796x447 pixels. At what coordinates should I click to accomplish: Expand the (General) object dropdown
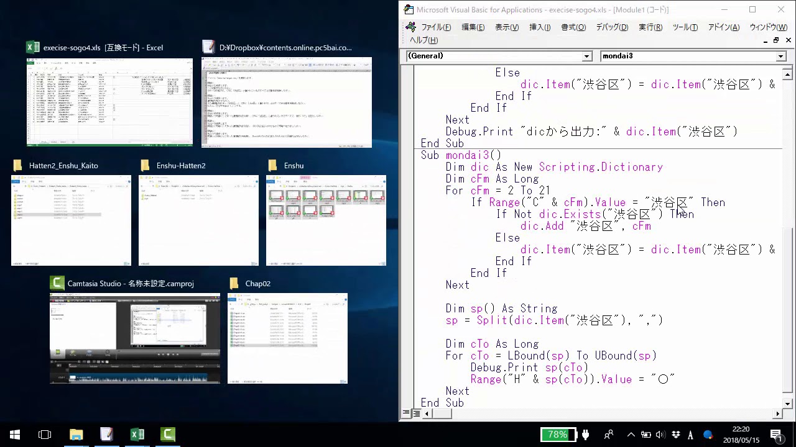coord(586,56)
